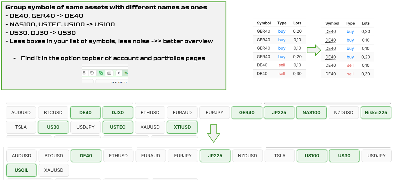Click Type header in the table listing GER40
394x181 pixels.
(282, 23)
